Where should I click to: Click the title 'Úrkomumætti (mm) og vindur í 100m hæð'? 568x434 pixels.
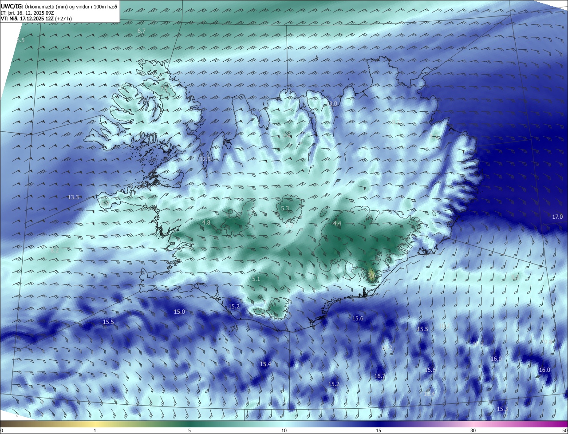tap(71, 6)
